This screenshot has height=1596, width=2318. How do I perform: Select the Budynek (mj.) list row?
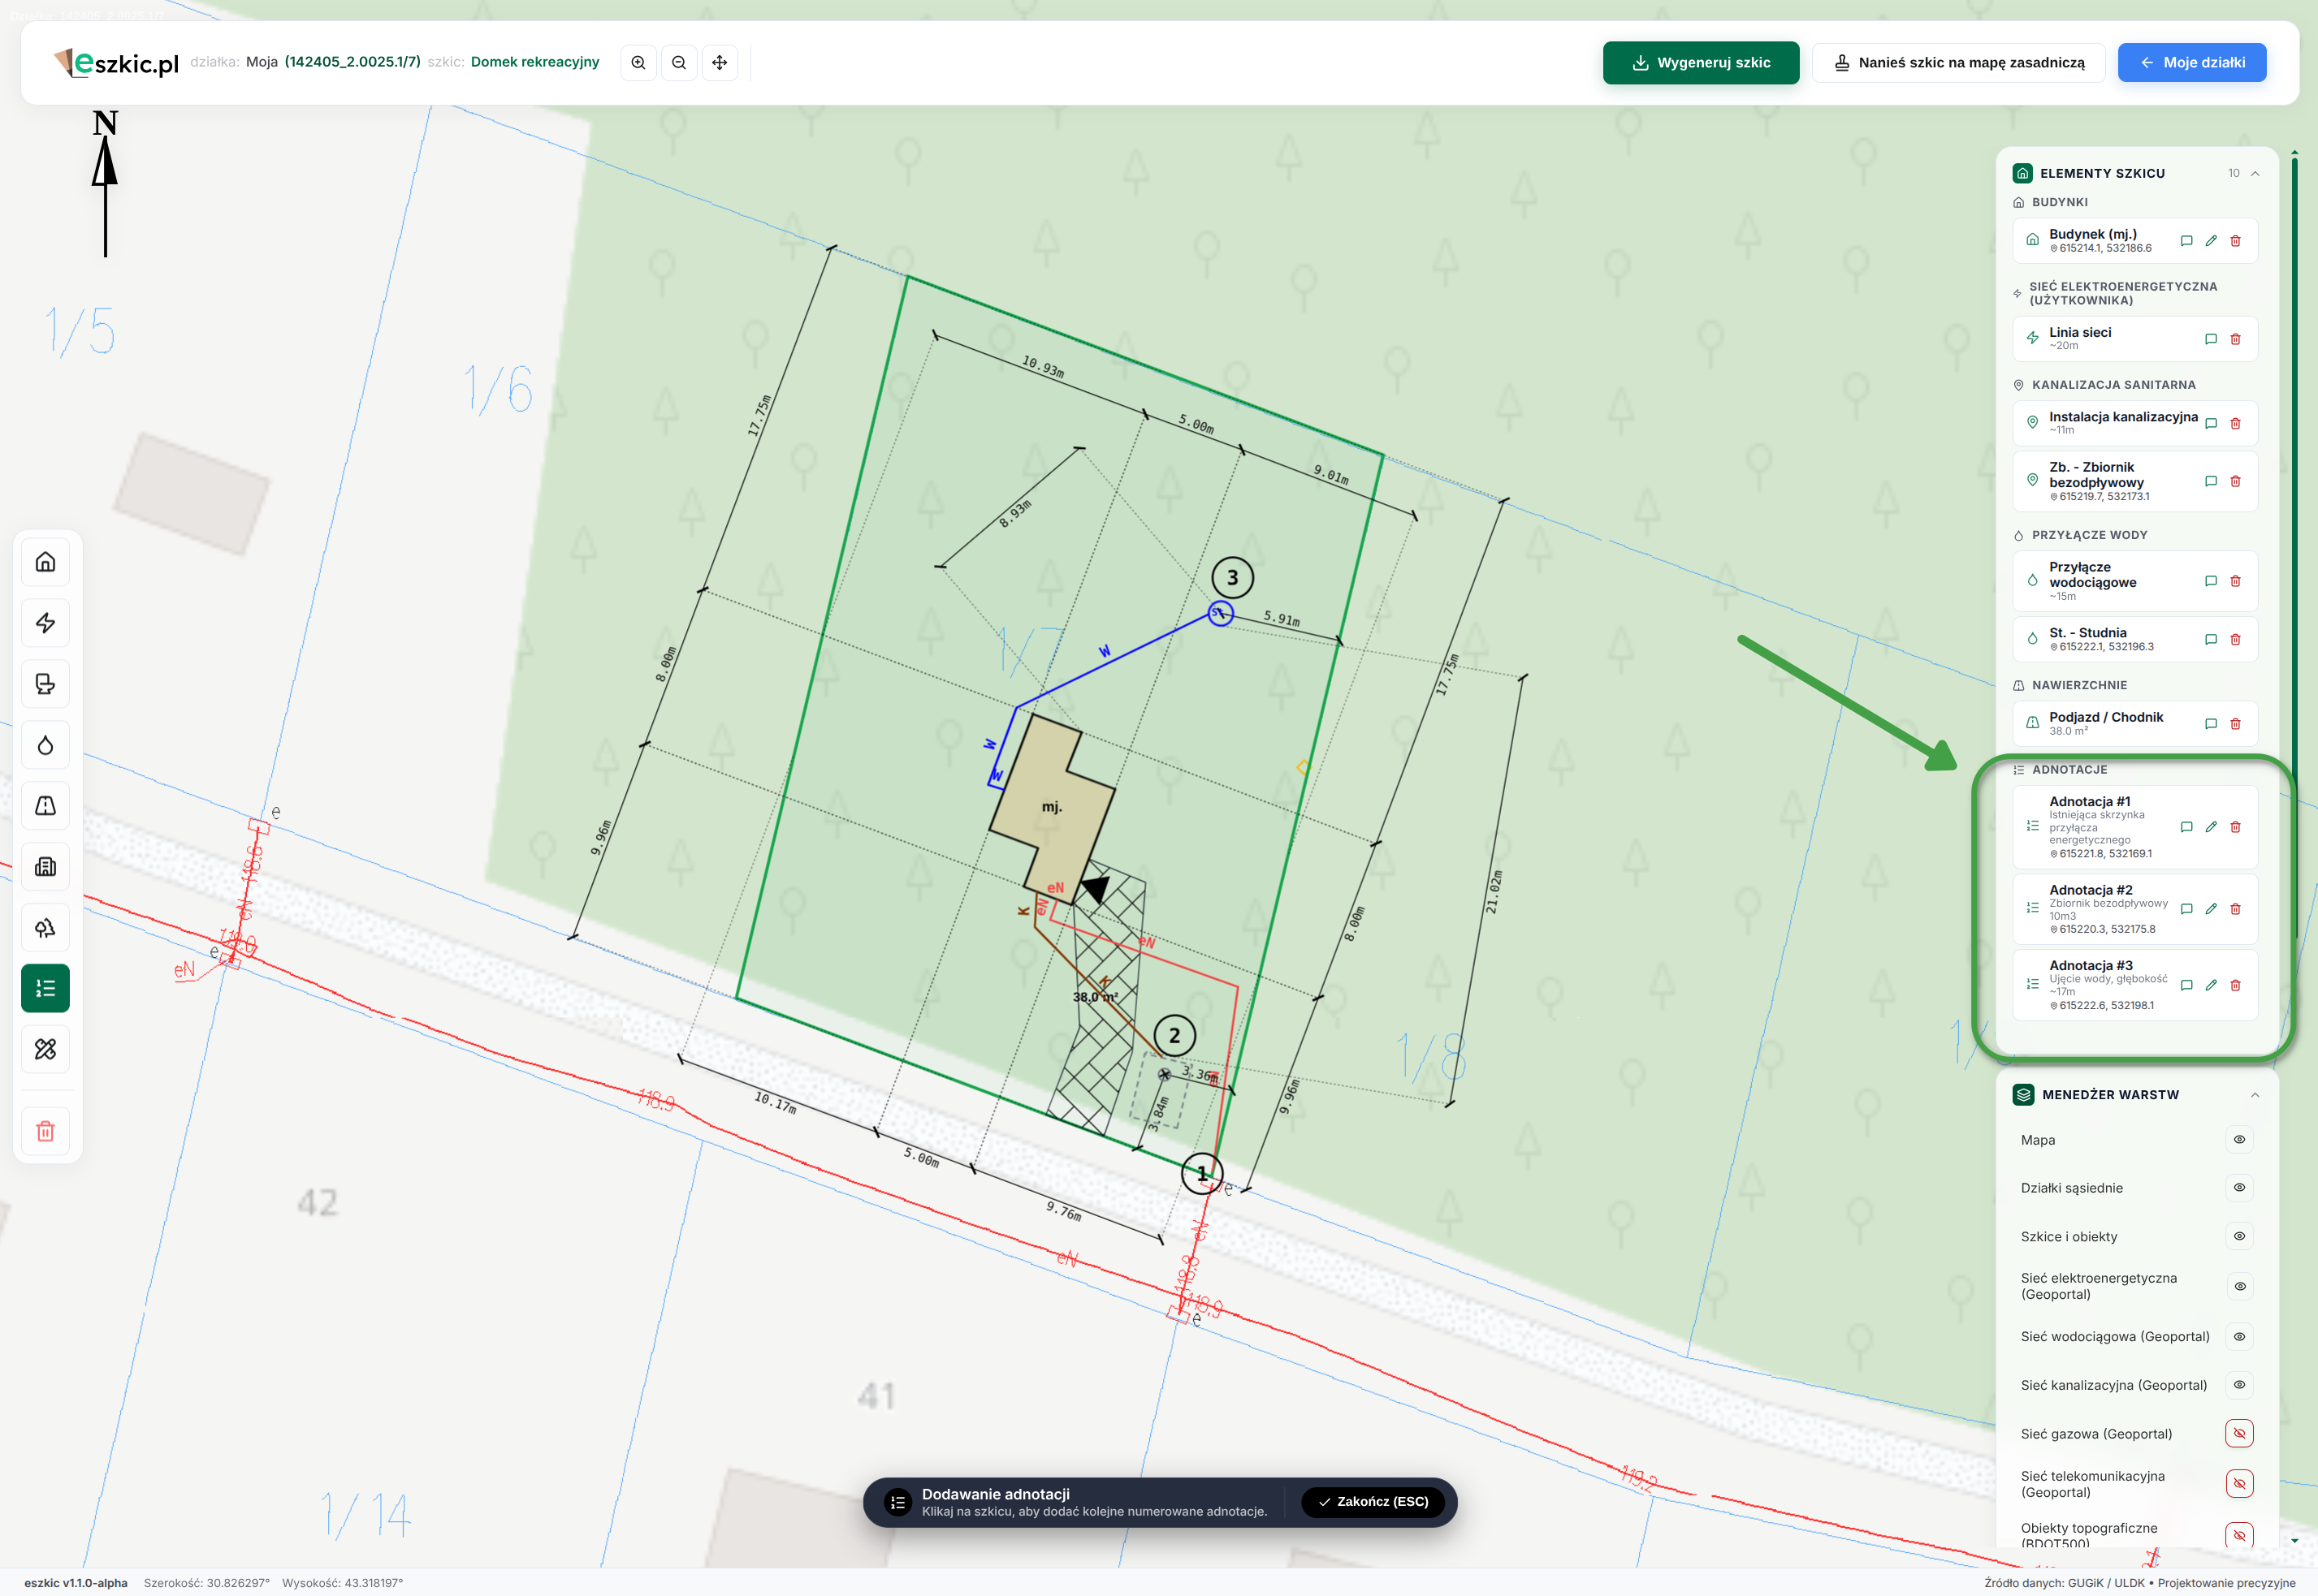click(x=2135, y=241)
